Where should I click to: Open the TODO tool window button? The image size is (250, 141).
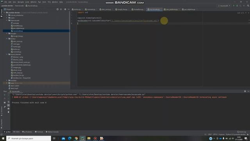(16, 132)
